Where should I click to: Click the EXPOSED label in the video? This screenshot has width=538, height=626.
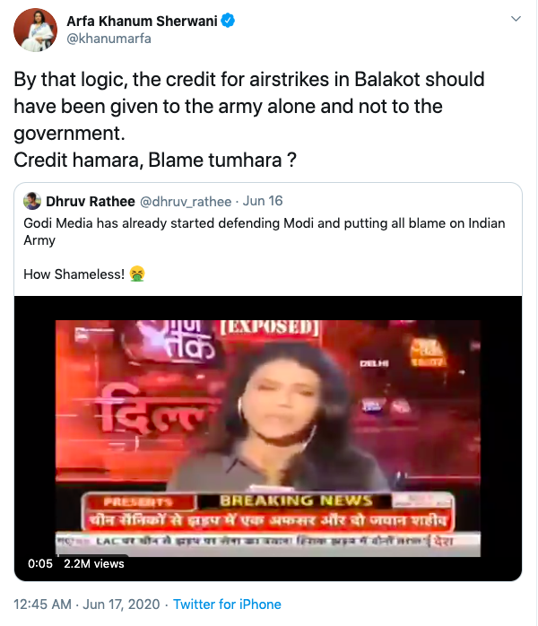click(270, 327)
